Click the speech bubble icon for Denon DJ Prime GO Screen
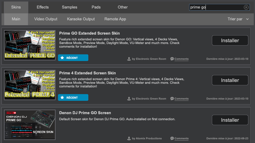 point(172,138)
